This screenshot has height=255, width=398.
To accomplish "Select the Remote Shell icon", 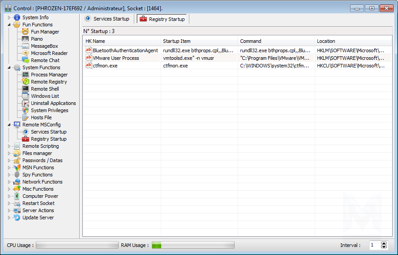I will point(26,89).
